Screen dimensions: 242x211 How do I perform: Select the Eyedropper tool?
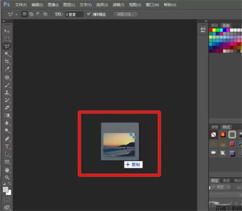7,69
